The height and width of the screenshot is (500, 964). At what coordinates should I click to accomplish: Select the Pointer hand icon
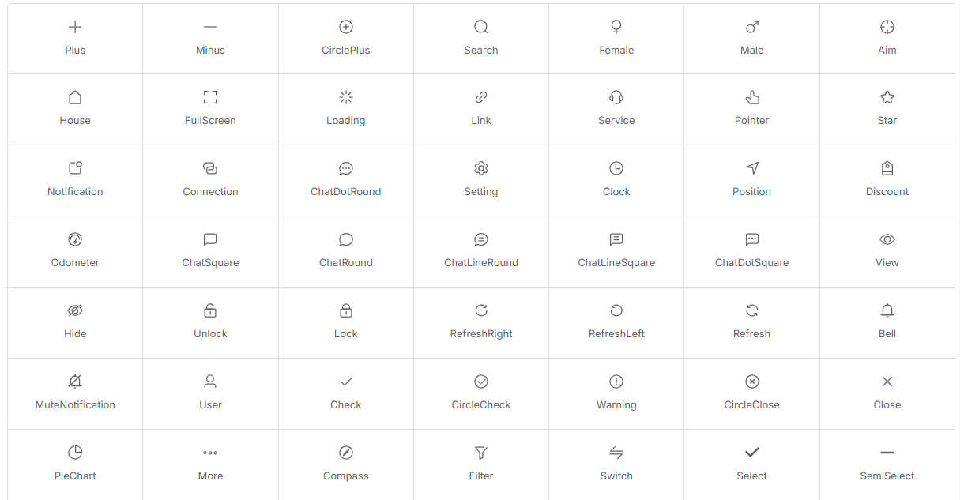tap(751, 97)
